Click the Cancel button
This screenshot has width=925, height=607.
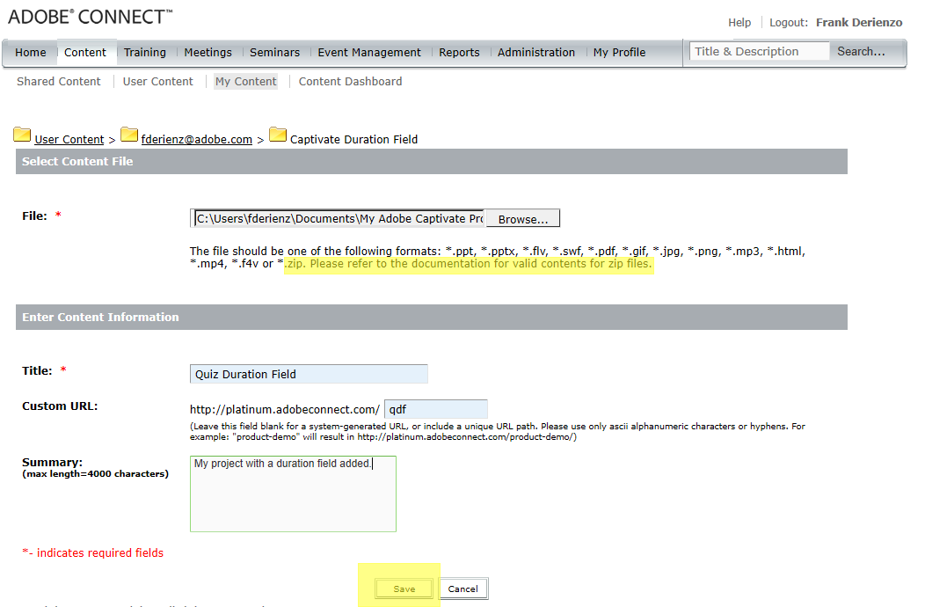pyautogui.click(x=463, y=589)
